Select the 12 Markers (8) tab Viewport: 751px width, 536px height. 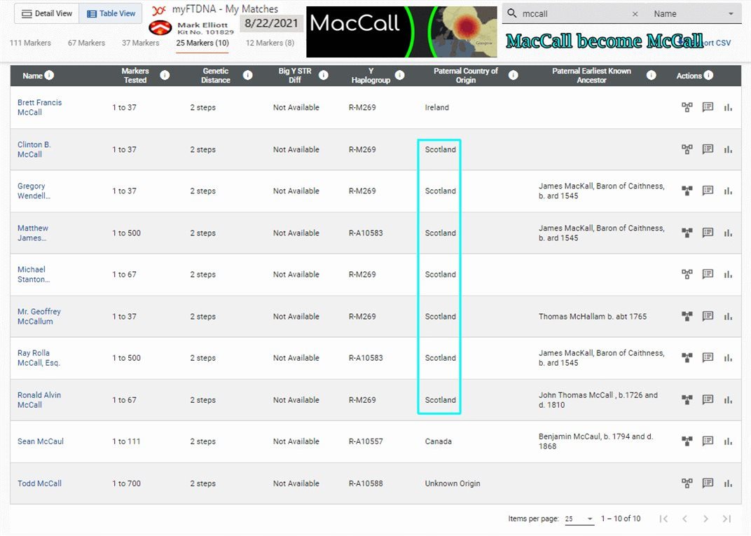[x=270, y=43]
